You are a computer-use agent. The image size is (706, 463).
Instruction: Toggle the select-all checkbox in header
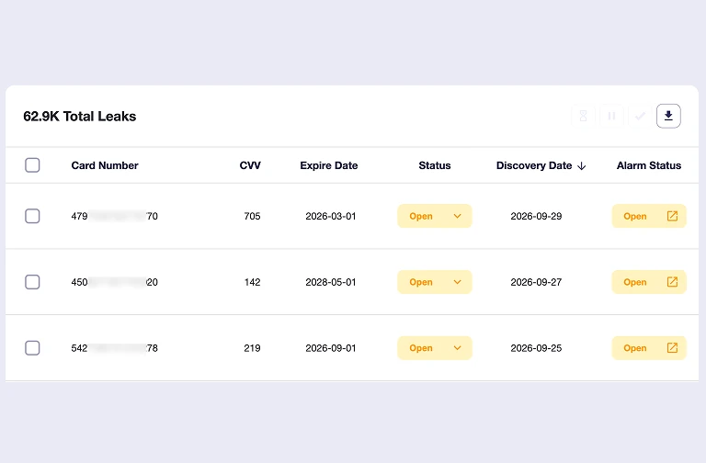[32, 165]
